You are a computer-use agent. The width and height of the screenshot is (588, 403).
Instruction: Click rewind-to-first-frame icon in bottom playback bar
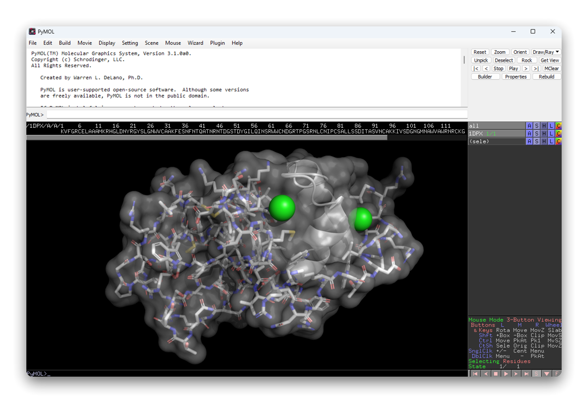pyautogui.click(x=475, y=374)
